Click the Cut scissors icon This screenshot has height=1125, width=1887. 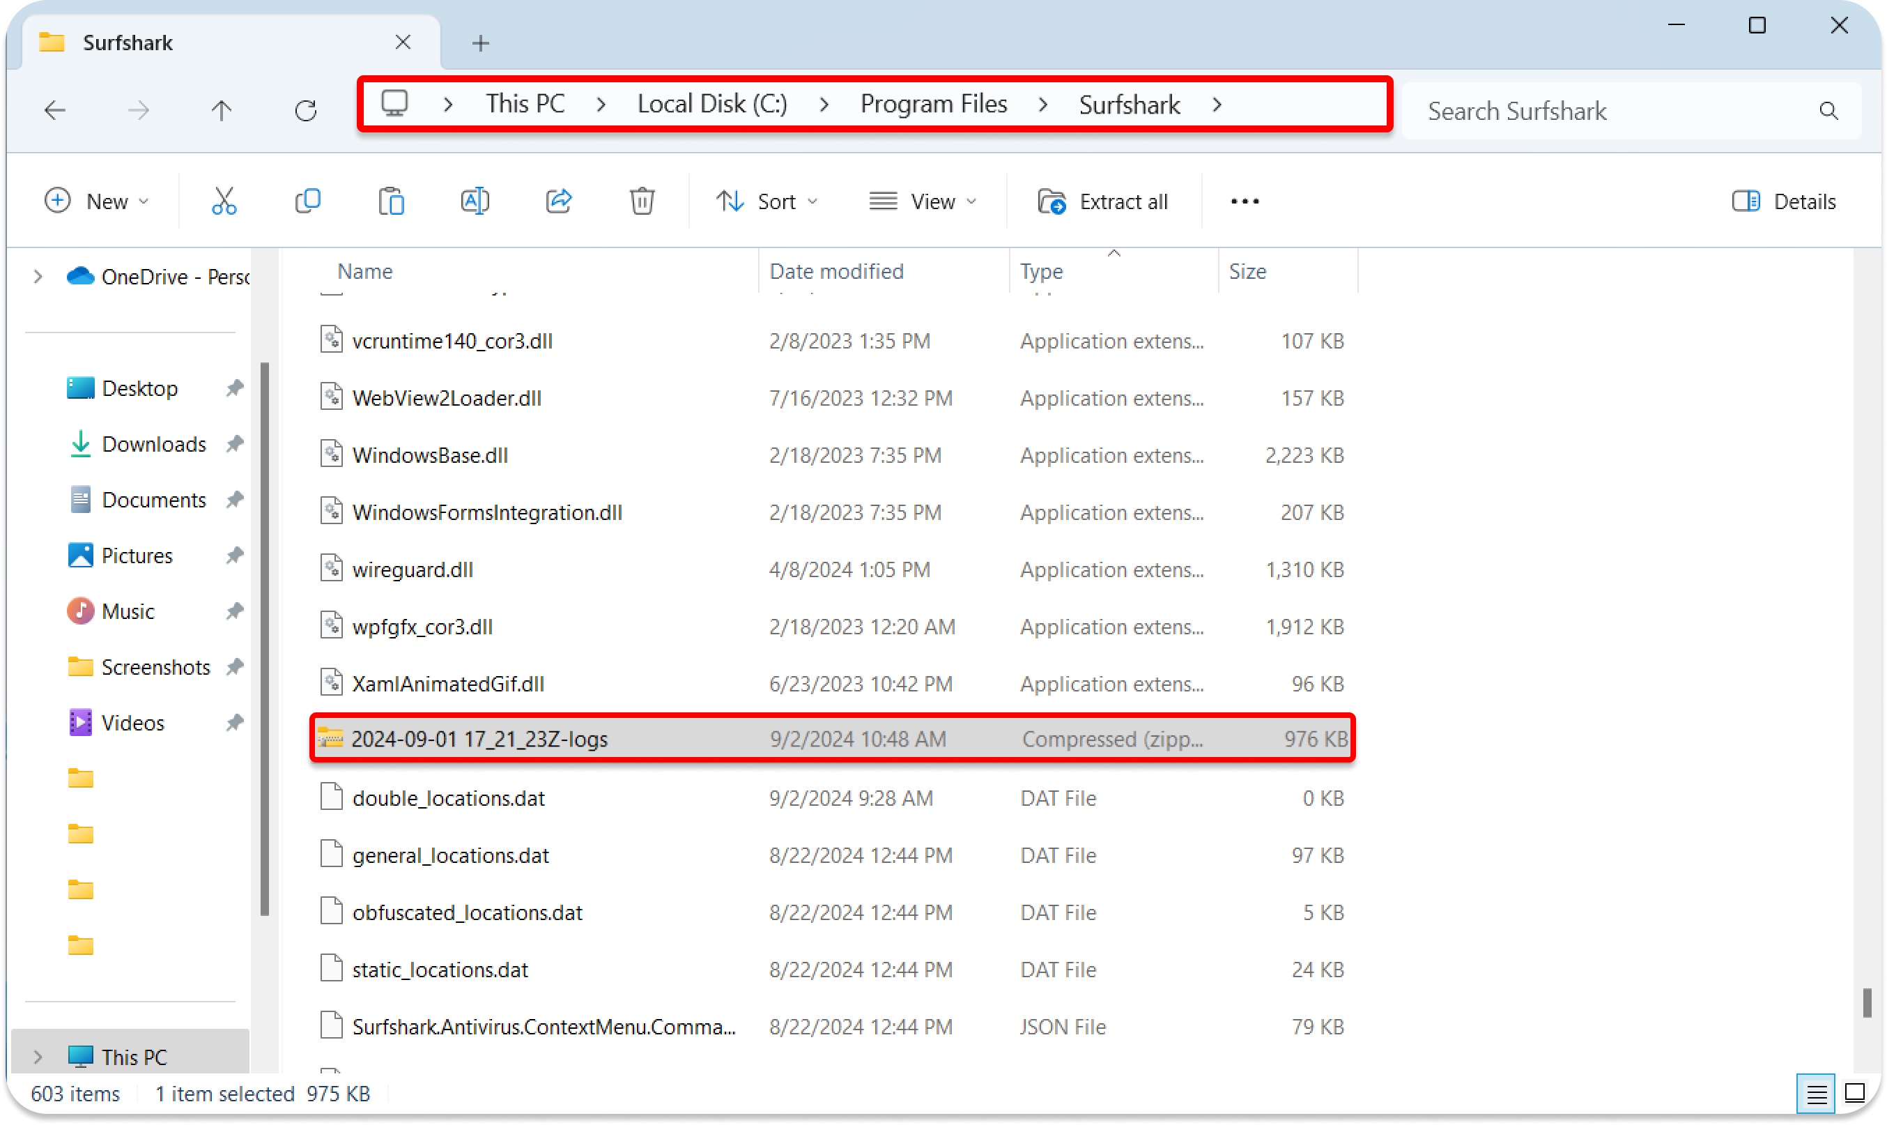click(224, 201)
